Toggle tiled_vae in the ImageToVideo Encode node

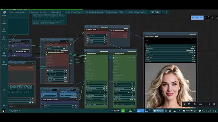pyautogui.click(x=57, y=81)
